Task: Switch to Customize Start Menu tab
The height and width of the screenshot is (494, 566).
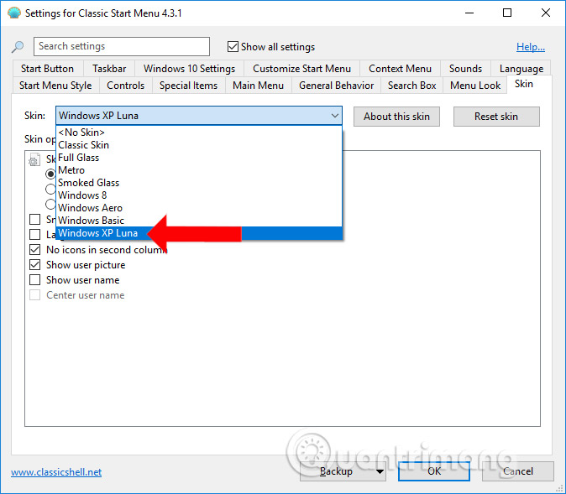Action: [x=301, y=69]
